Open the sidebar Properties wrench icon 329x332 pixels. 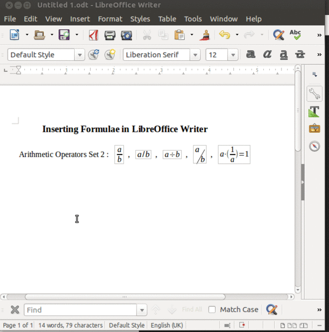(x=315, y=94)
